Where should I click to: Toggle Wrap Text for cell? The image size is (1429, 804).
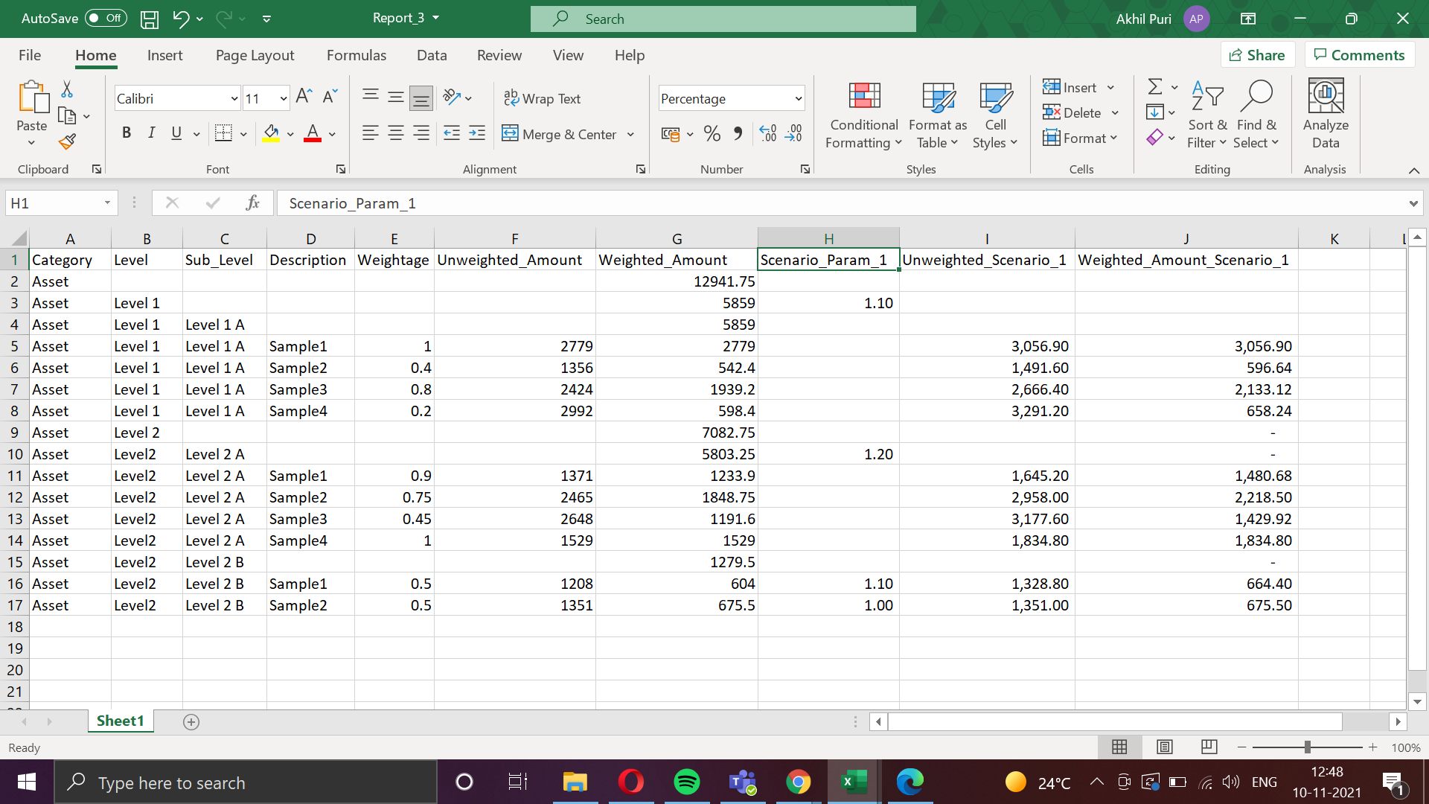(x=543, y=98)
